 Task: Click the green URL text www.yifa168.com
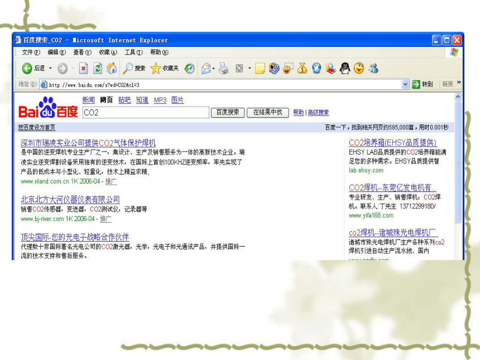pyautogui.click(x=371, y=215)
